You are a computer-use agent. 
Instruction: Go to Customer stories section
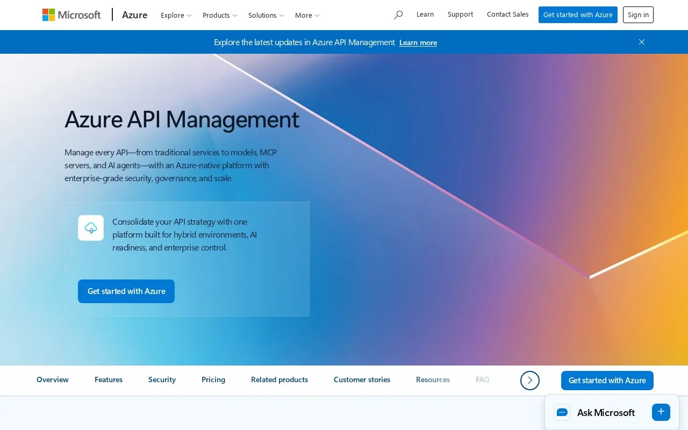(362, 379)
